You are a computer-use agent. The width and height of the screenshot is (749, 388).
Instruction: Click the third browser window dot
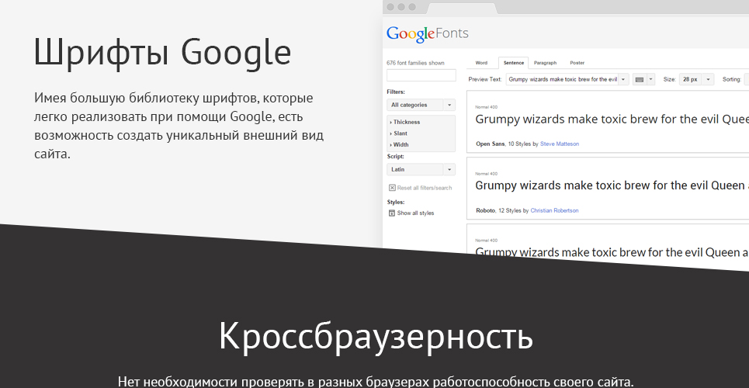[x=412, y=7]
